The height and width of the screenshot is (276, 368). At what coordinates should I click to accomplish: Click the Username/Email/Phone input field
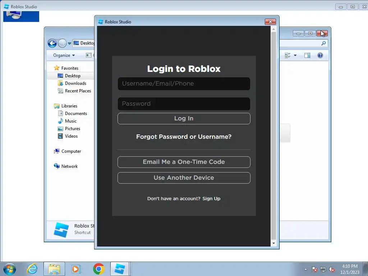(x=184, y=83)
